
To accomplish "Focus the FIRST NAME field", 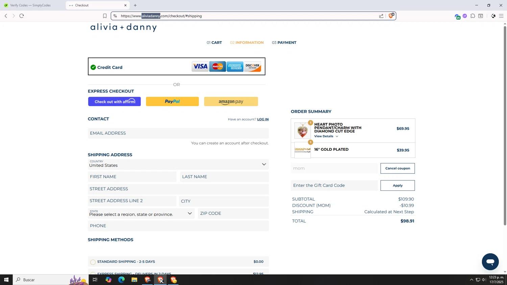I will pyautogui.click(x=132, y=177).
